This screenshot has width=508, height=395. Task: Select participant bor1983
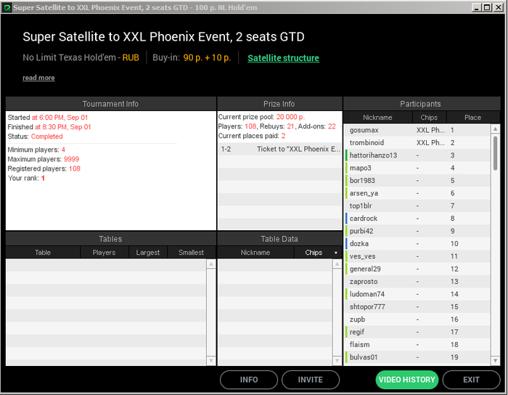pyautogui.click(x=417, y=181)
